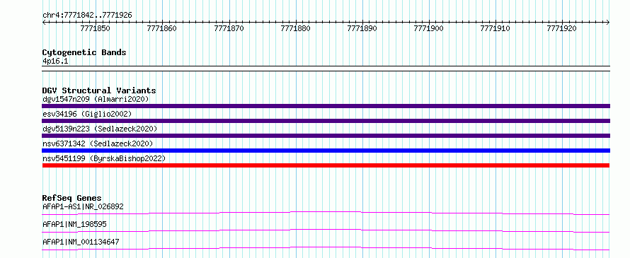The height and width of the screenshot is (258, 630).
Task: Click the magenta line for AFAP1|NM_198595
Action: (326, 230)
